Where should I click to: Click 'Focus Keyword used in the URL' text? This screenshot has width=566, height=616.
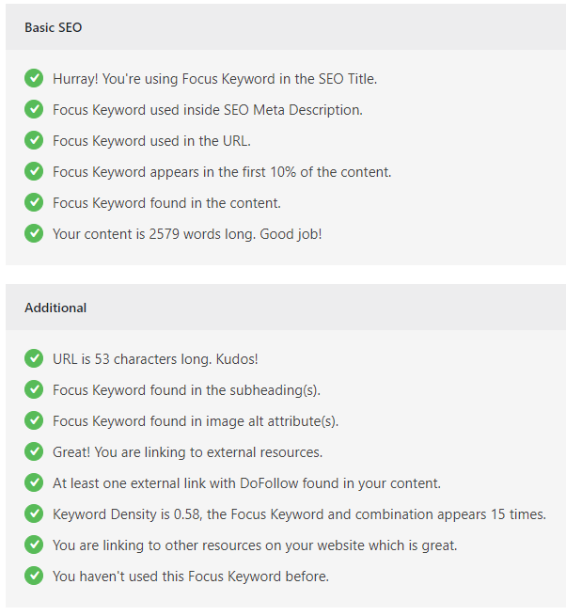151,141
